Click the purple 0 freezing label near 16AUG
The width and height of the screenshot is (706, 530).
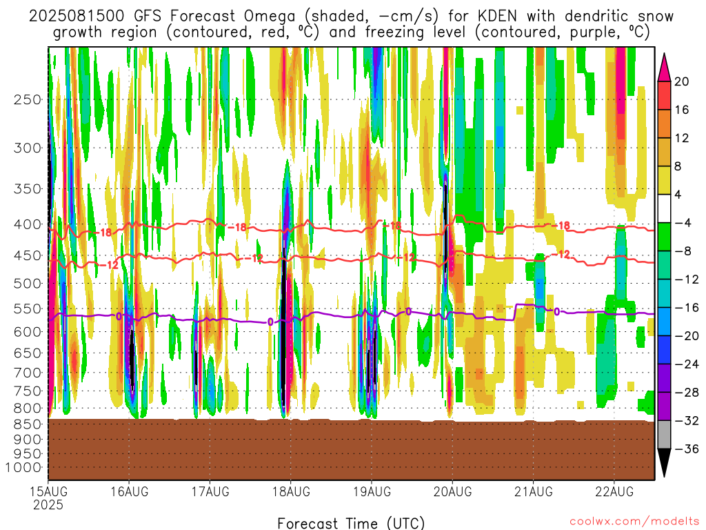click(x=119, y=316)
